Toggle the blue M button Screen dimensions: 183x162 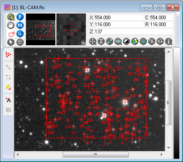click(20, 25)
